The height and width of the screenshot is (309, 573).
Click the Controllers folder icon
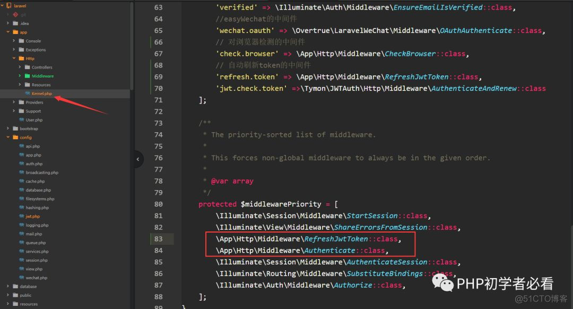(x=27, y=67)
